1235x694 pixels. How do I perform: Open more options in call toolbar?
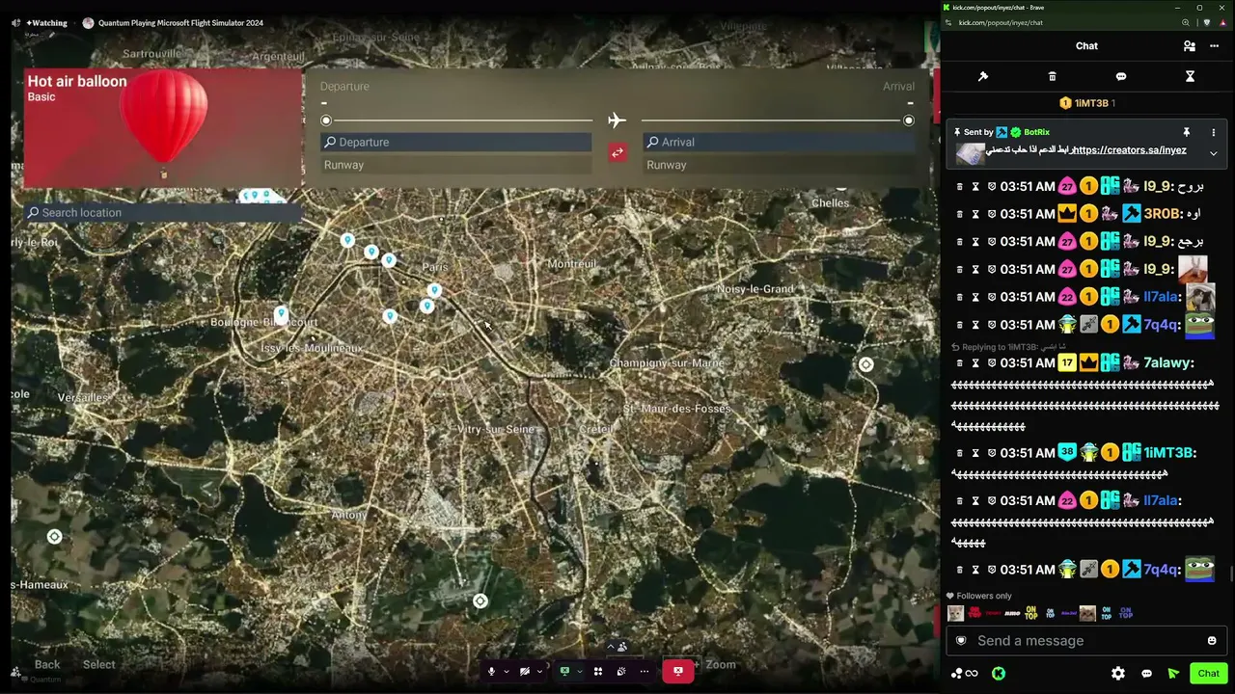(x=645, y=671)
